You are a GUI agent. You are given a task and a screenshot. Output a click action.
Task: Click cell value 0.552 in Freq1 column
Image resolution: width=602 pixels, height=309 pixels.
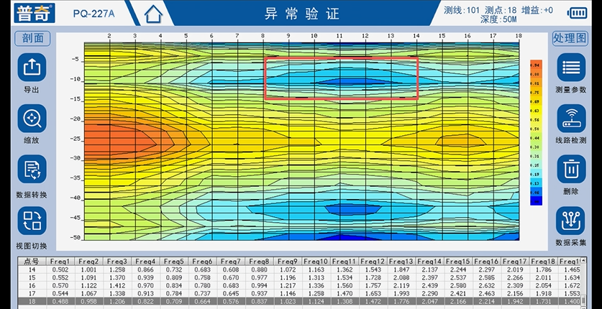pos(60,277)
